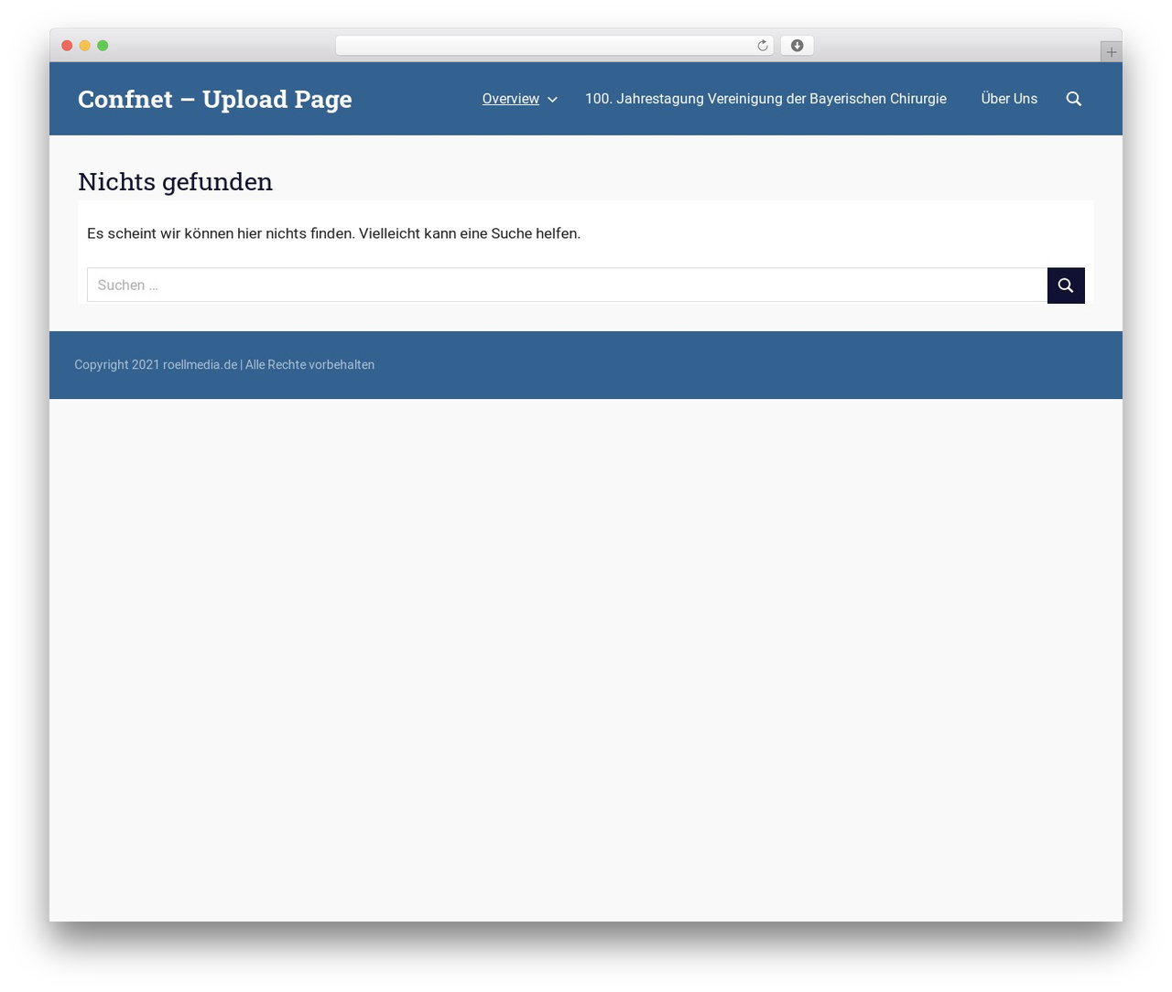This screenshot has width=1172, height=992.
Task: Minimize the window with the yellow button
Action: click(85, 46)
